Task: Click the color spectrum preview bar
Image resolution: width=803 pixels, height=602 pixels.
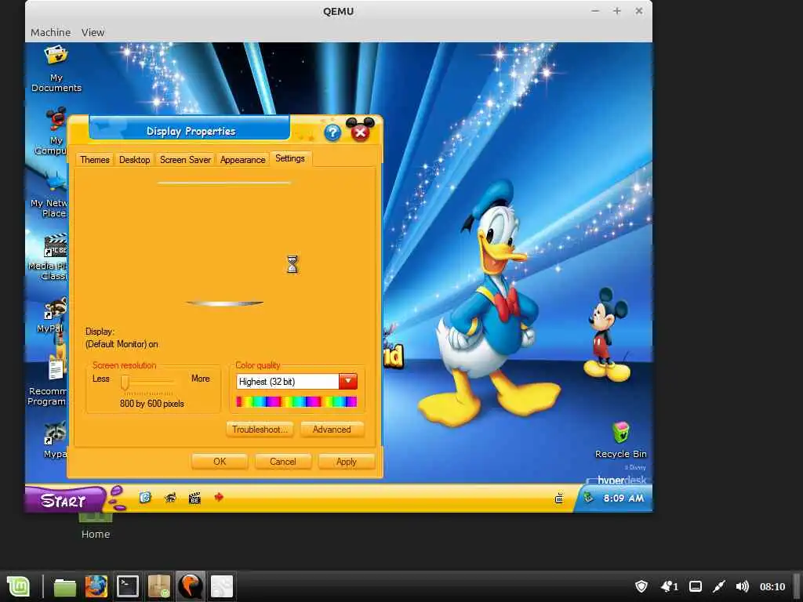Action: pos(296,402)
